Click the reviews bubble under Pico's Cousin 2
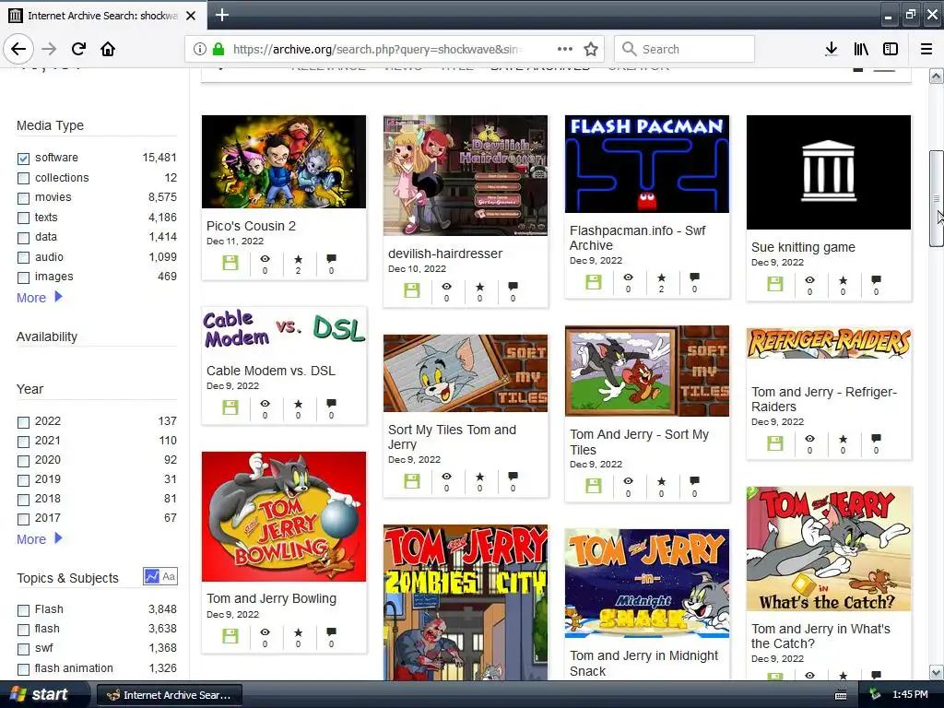 (x=331, y=259)
